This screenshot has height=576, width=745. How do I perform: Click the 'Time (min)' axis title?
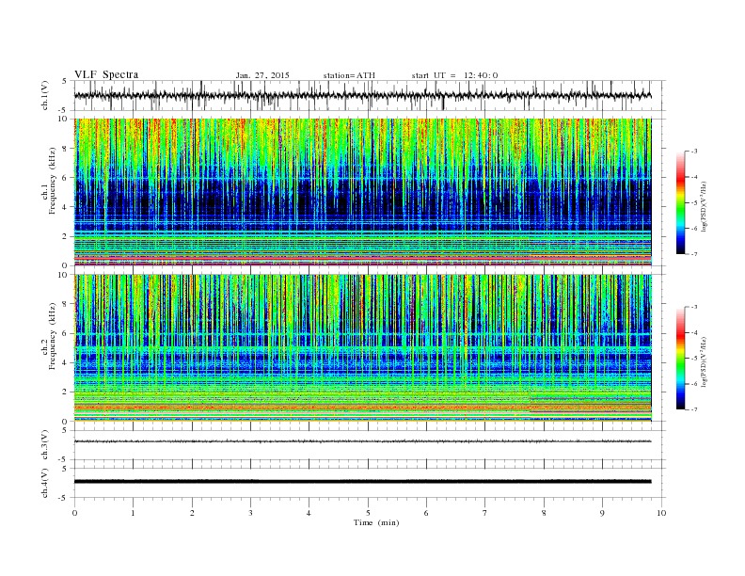pos(376,522)
